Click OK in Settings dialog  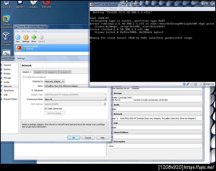click(74, 138)
